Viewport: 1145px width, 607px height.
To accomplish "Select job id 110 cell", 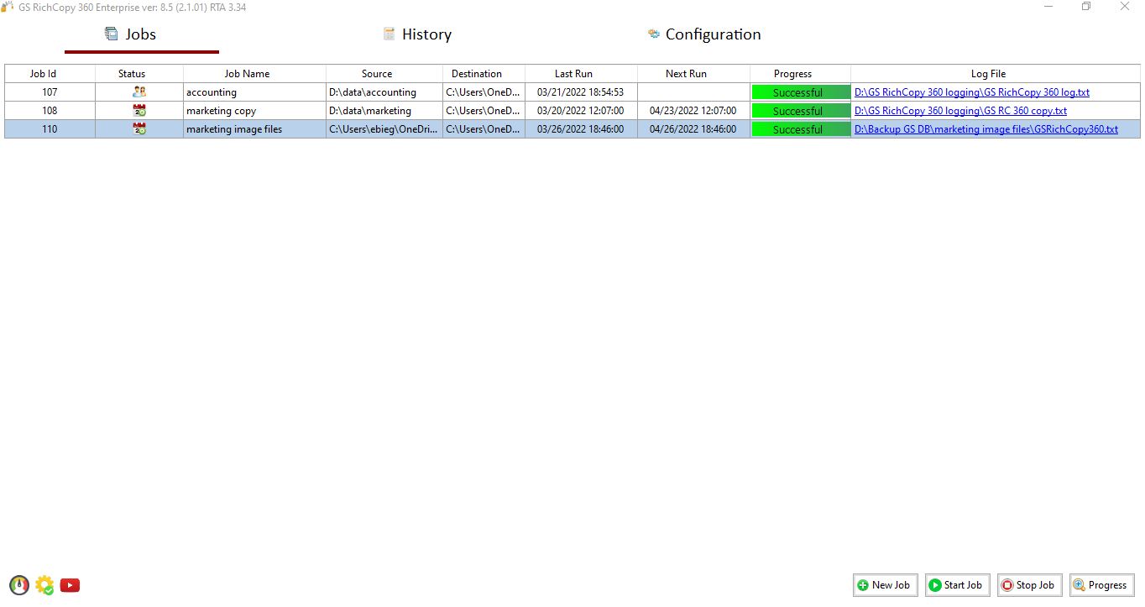I will click(x=50, y=129).
